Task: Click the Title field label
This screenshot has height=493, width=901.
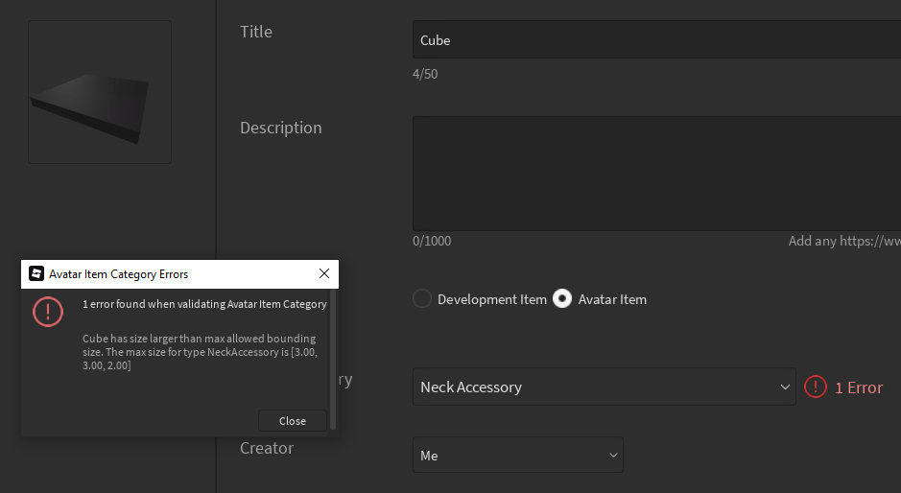Action: (256, 32)
